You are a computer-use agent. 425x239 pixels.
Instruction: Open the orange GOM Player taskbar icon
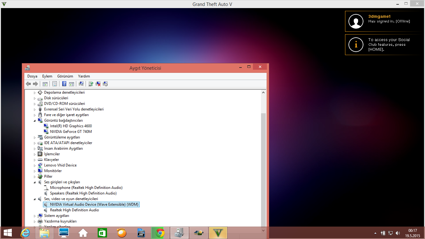(122, 233)
